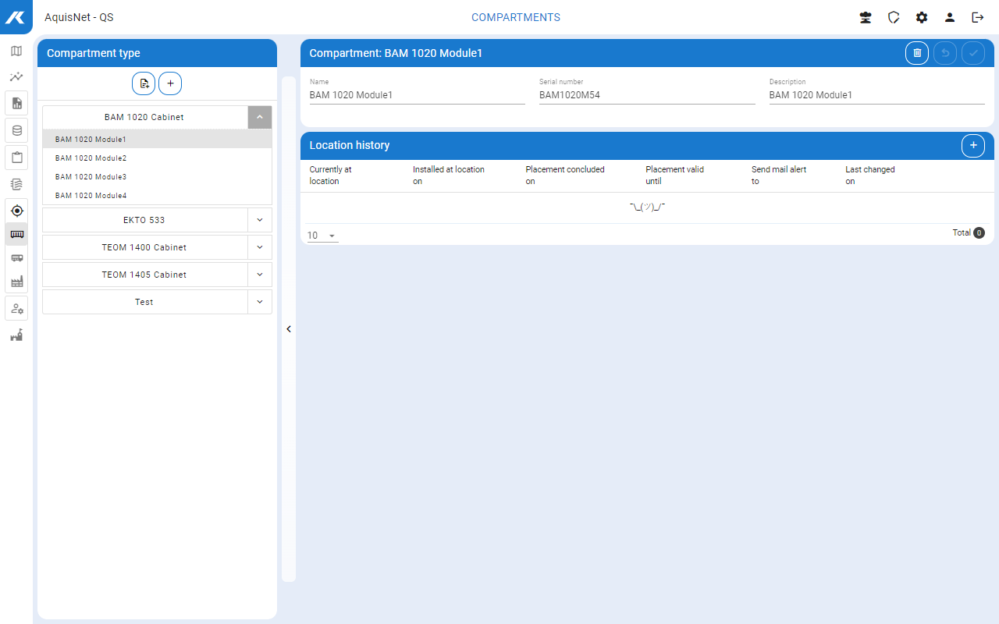Collapse the left panel with arrow handle
This screenshot has width=999, height=624.
[289, 329]
